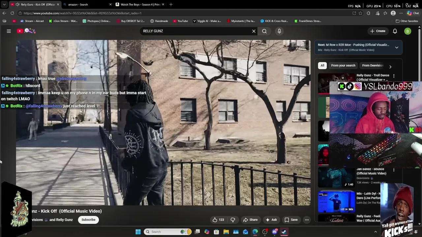This screenshot has height=237, width=422.
Task: Open Discord from the taskbar
Action: (275, 232)
